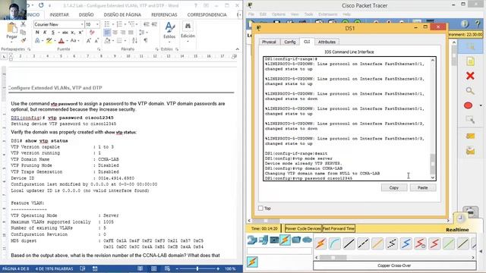Collapse the Word ribbon with the chevron
Screen dimensions: 486x273
click(238, 49)
